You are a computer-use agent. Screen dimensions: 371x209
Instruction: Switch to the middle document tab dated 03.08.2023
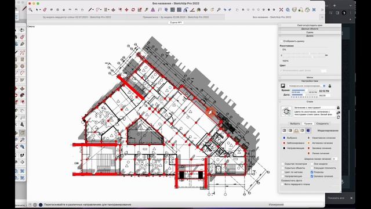tap(176, 17)
